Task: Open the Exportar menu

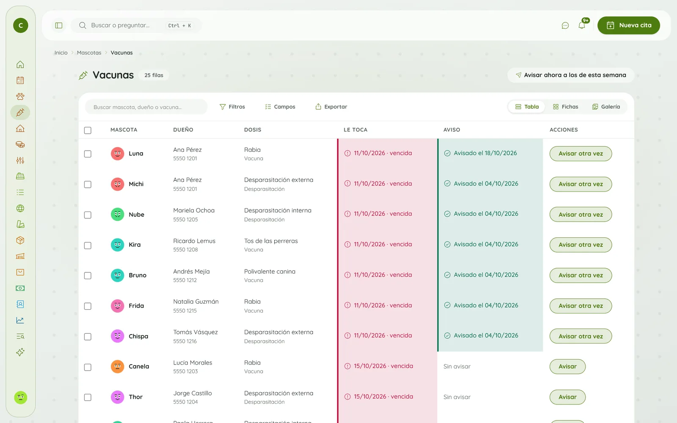Action: click(331, 107)
